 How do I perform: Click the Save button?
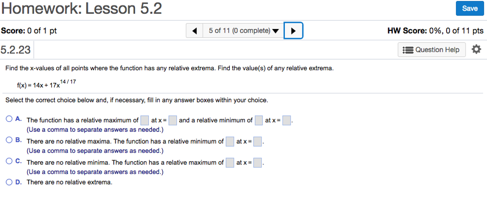pyautogui.click(x=469, y=9)
